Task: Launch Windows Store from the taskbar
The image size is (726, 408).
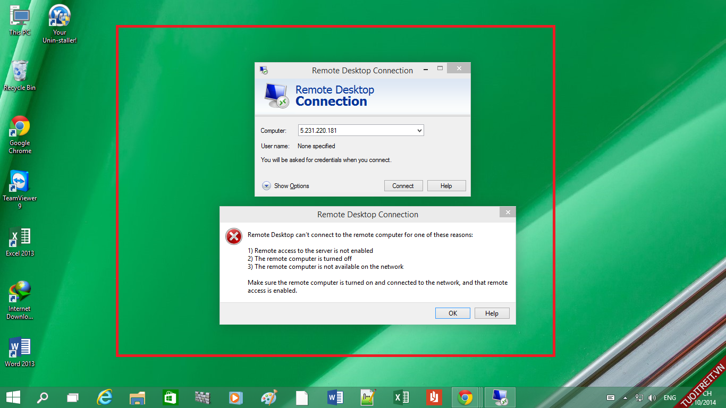Action: 170,397
